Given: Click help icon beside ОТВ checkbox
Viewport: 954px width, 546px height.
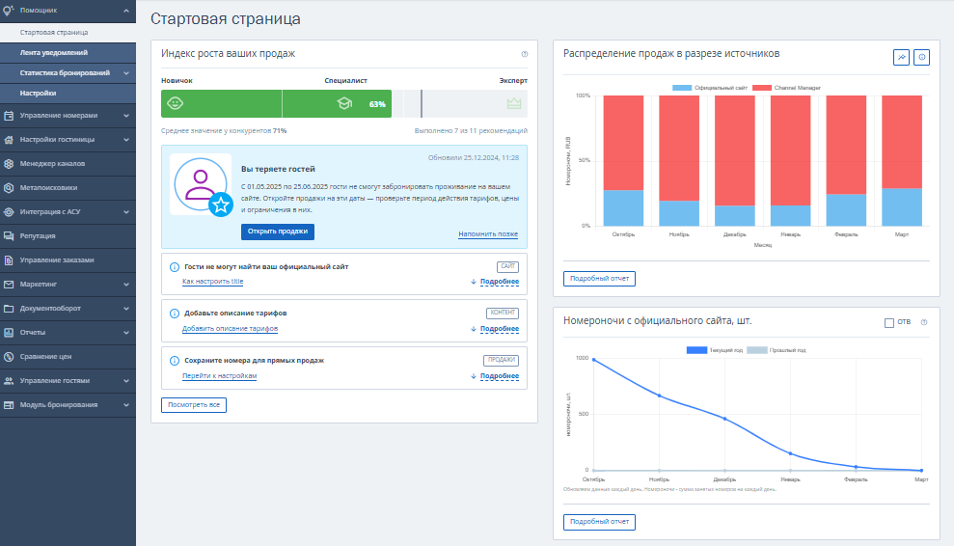Looking at the screenshot, I should click(923, 322).
